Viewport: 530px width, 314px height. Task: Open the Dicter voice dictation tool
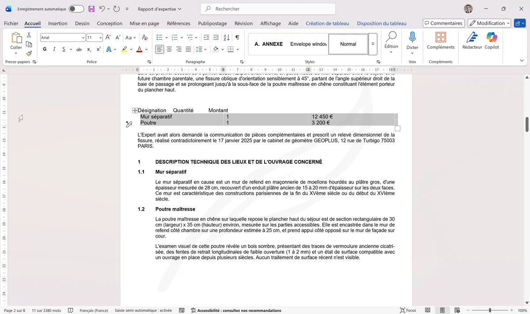click(x=412, y=43)
